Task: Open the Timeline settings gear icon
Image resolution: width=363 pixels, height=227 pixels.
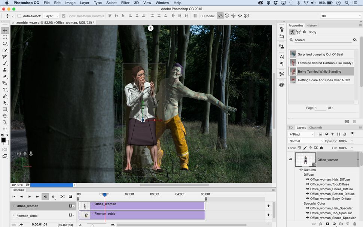Action: point(53,196)
